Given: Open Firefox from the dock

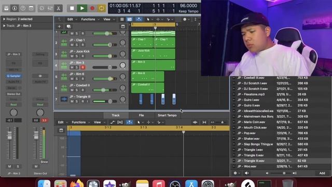Looking at the screenshot, I should point(77,184).
